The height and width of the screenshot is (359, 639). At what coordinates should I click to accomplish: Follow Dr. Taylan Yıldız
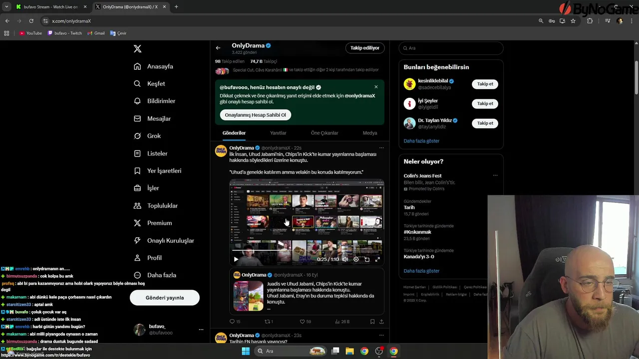(485, 123)
